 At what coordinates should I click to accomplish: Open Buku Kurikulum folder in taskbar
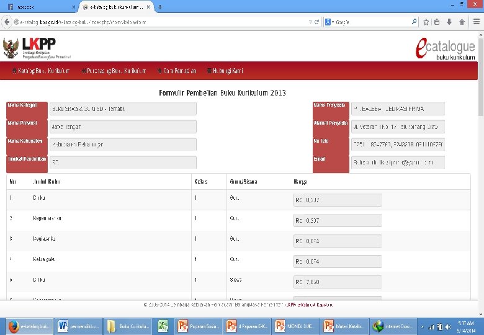pos(128,326)
